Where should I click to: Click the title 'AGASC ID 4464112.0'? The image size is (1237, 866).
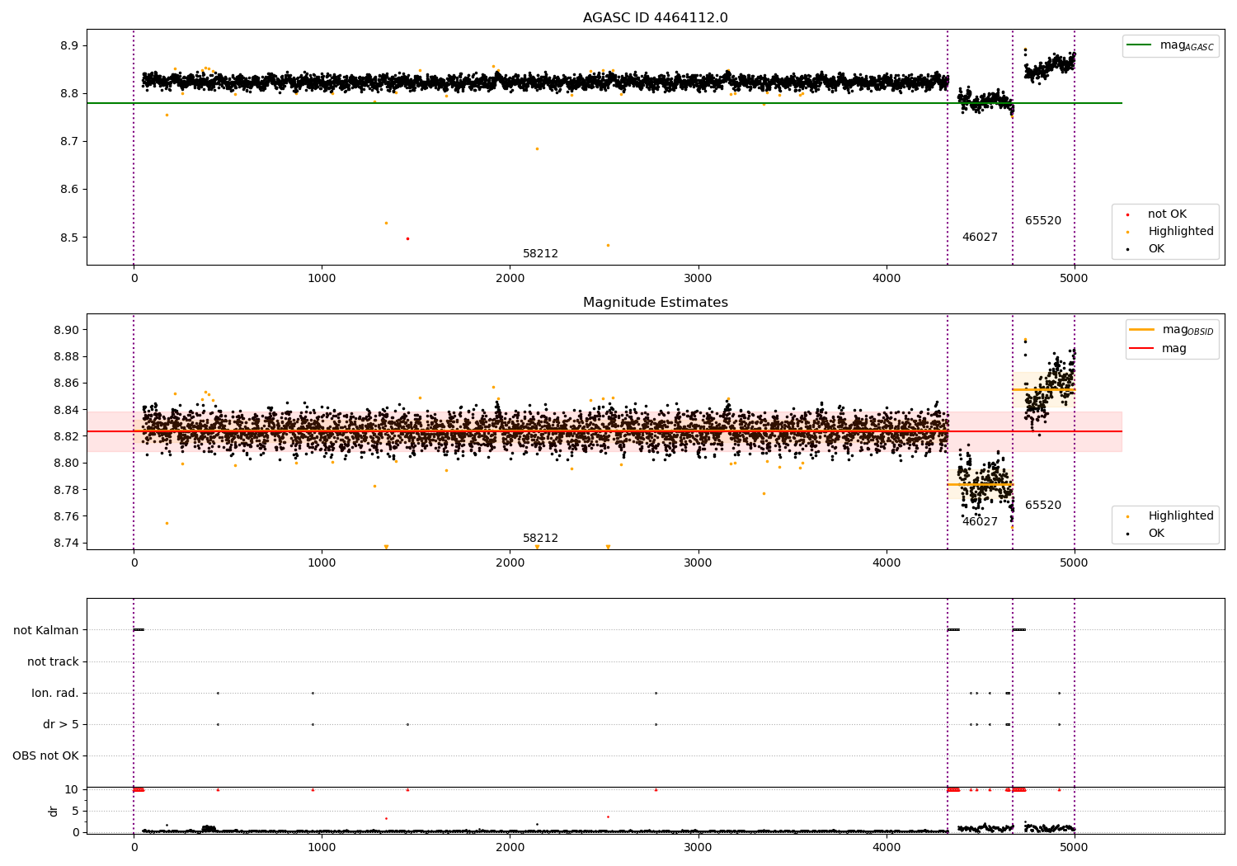click(655, 18)
